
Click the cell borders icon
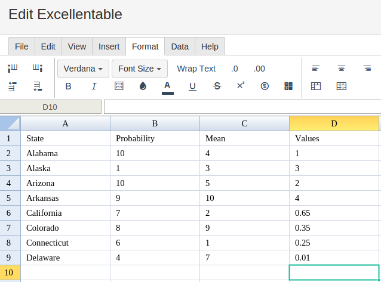tap(119, 86)
